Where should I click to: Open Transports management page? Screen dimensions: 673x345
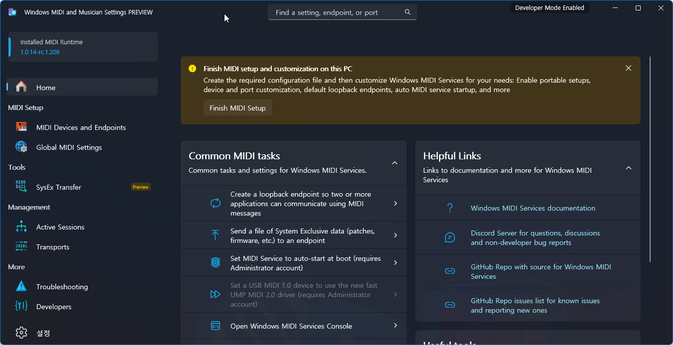tap(82, 247)
